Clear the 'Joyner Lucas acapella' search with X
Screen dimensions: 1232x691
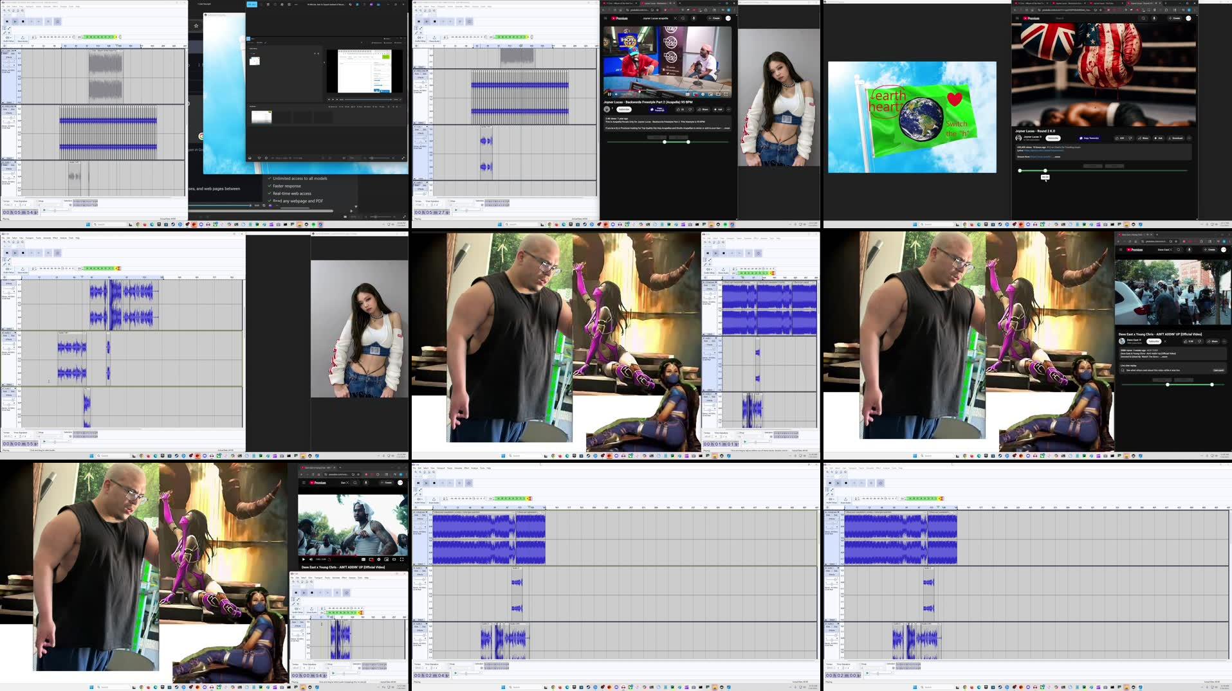676,18
